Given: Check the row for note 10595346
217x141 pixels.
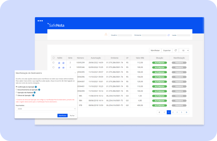Looking at the screenshot, I should tap(53, 67).
